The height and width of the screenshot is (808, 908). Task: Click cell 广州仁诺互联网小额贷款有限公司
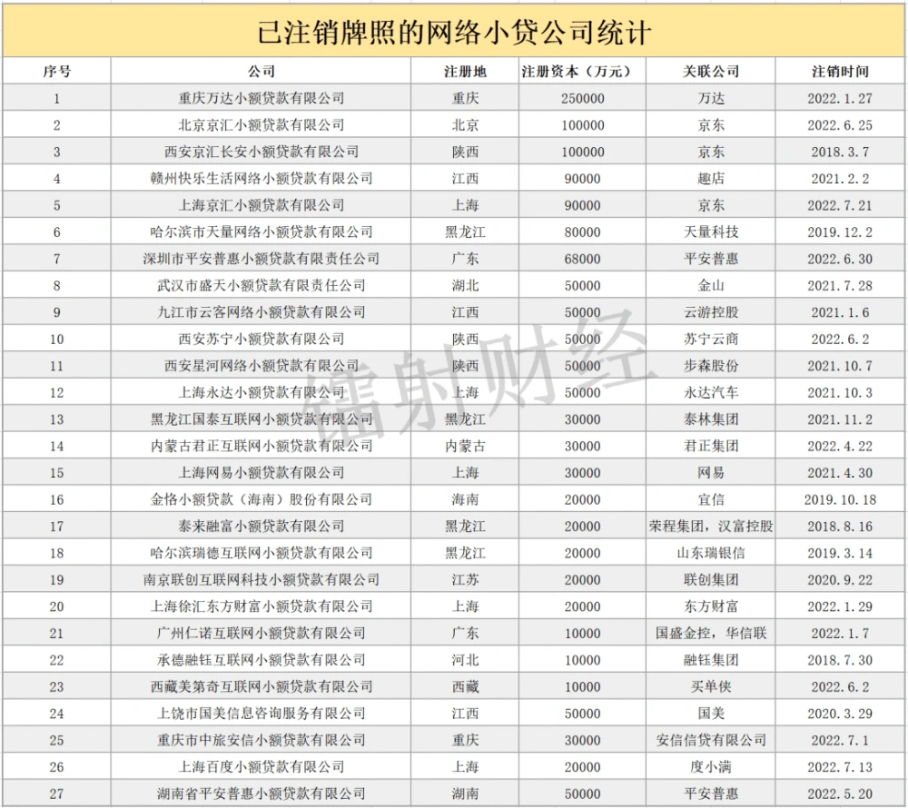click(262, 633)
